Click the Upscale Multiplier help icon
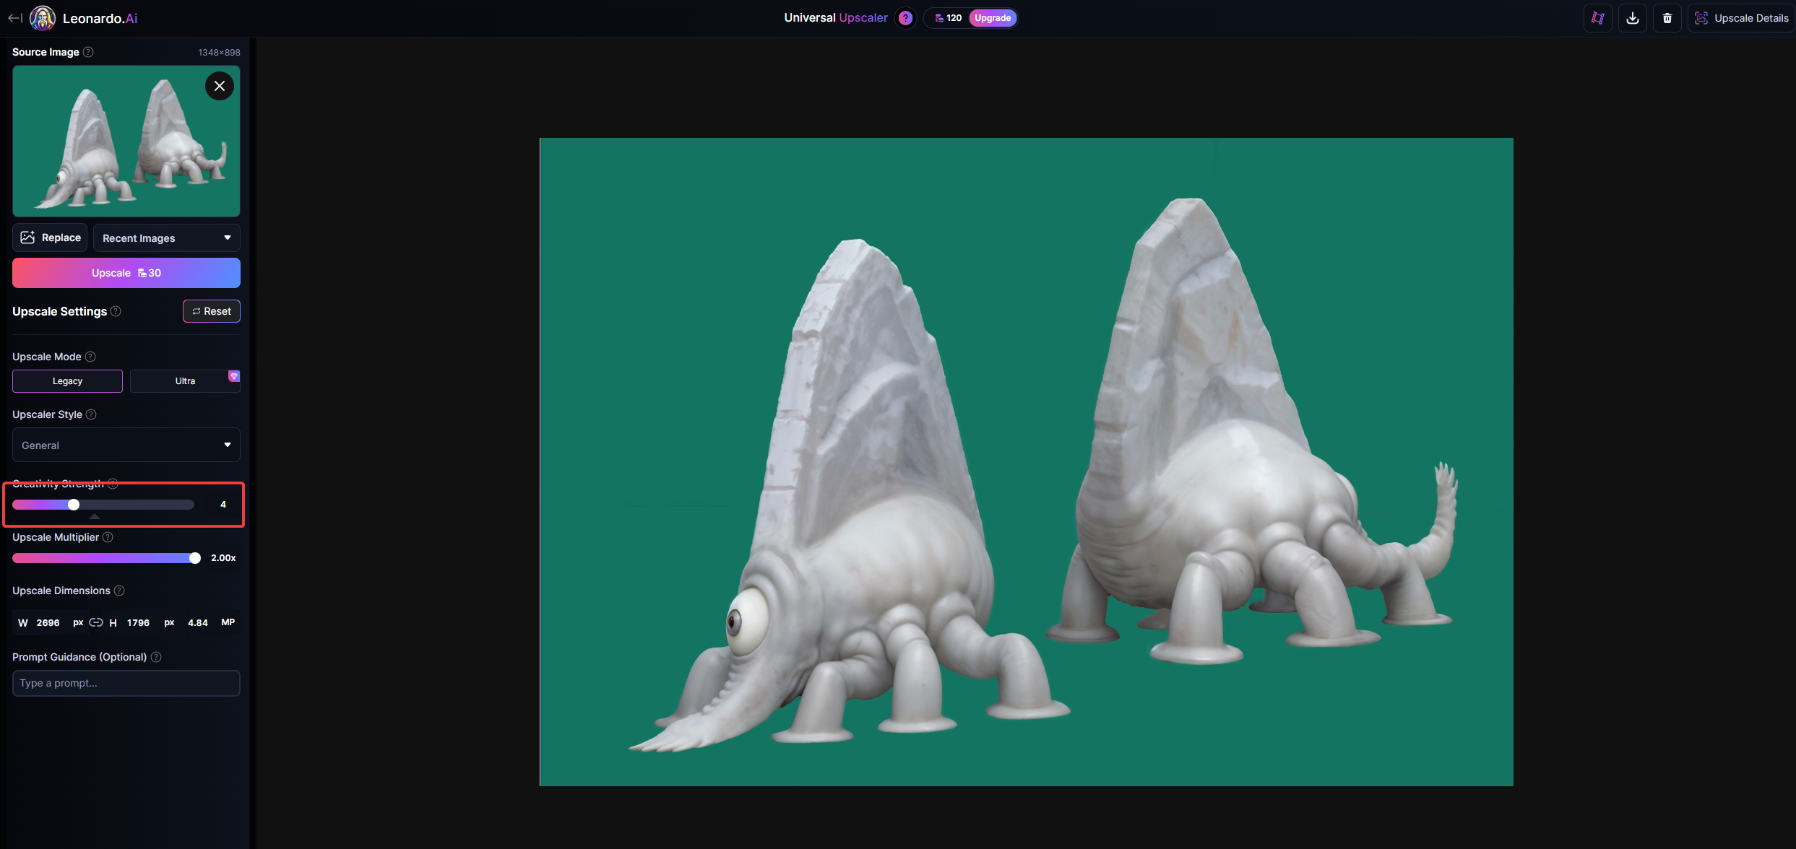 [108, 537]
